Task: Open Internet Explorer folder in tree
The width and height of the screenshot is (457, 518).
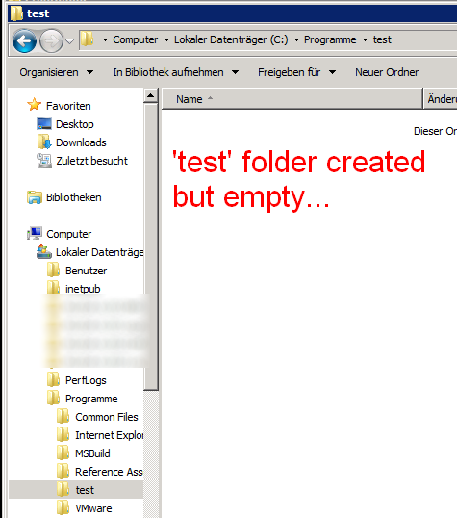Action: coord(109,435)
